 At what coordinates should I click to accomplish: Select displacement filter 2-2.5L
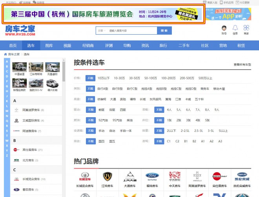point(185,131)
